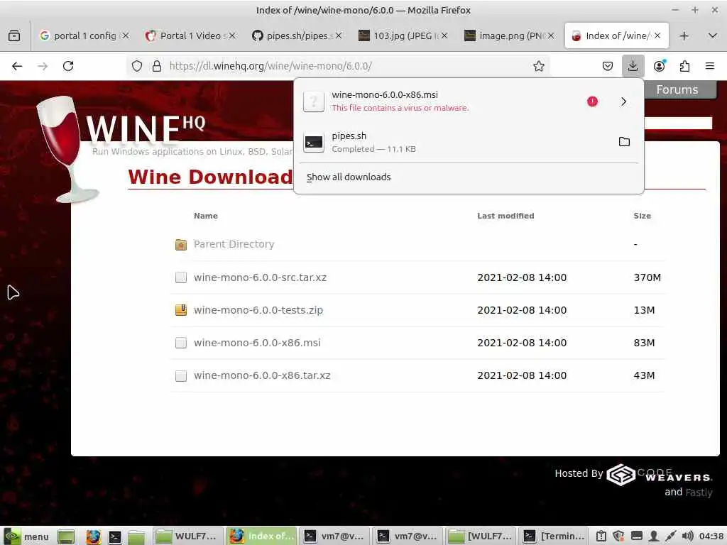Go forward to the next page
This screenshot has height=545, width=727.
[43, 66]
